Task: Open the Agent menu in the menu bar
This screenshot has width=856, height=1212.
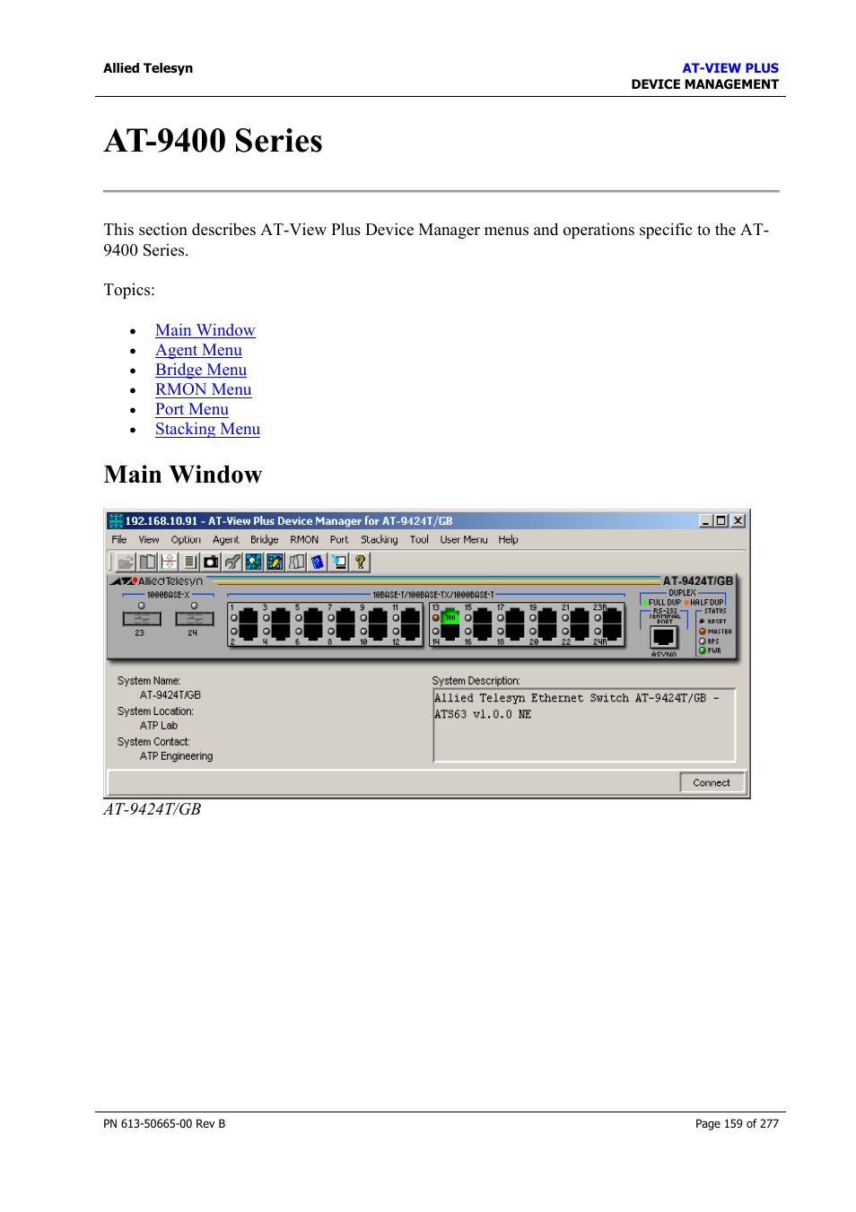Action: [x=226, y=539]
